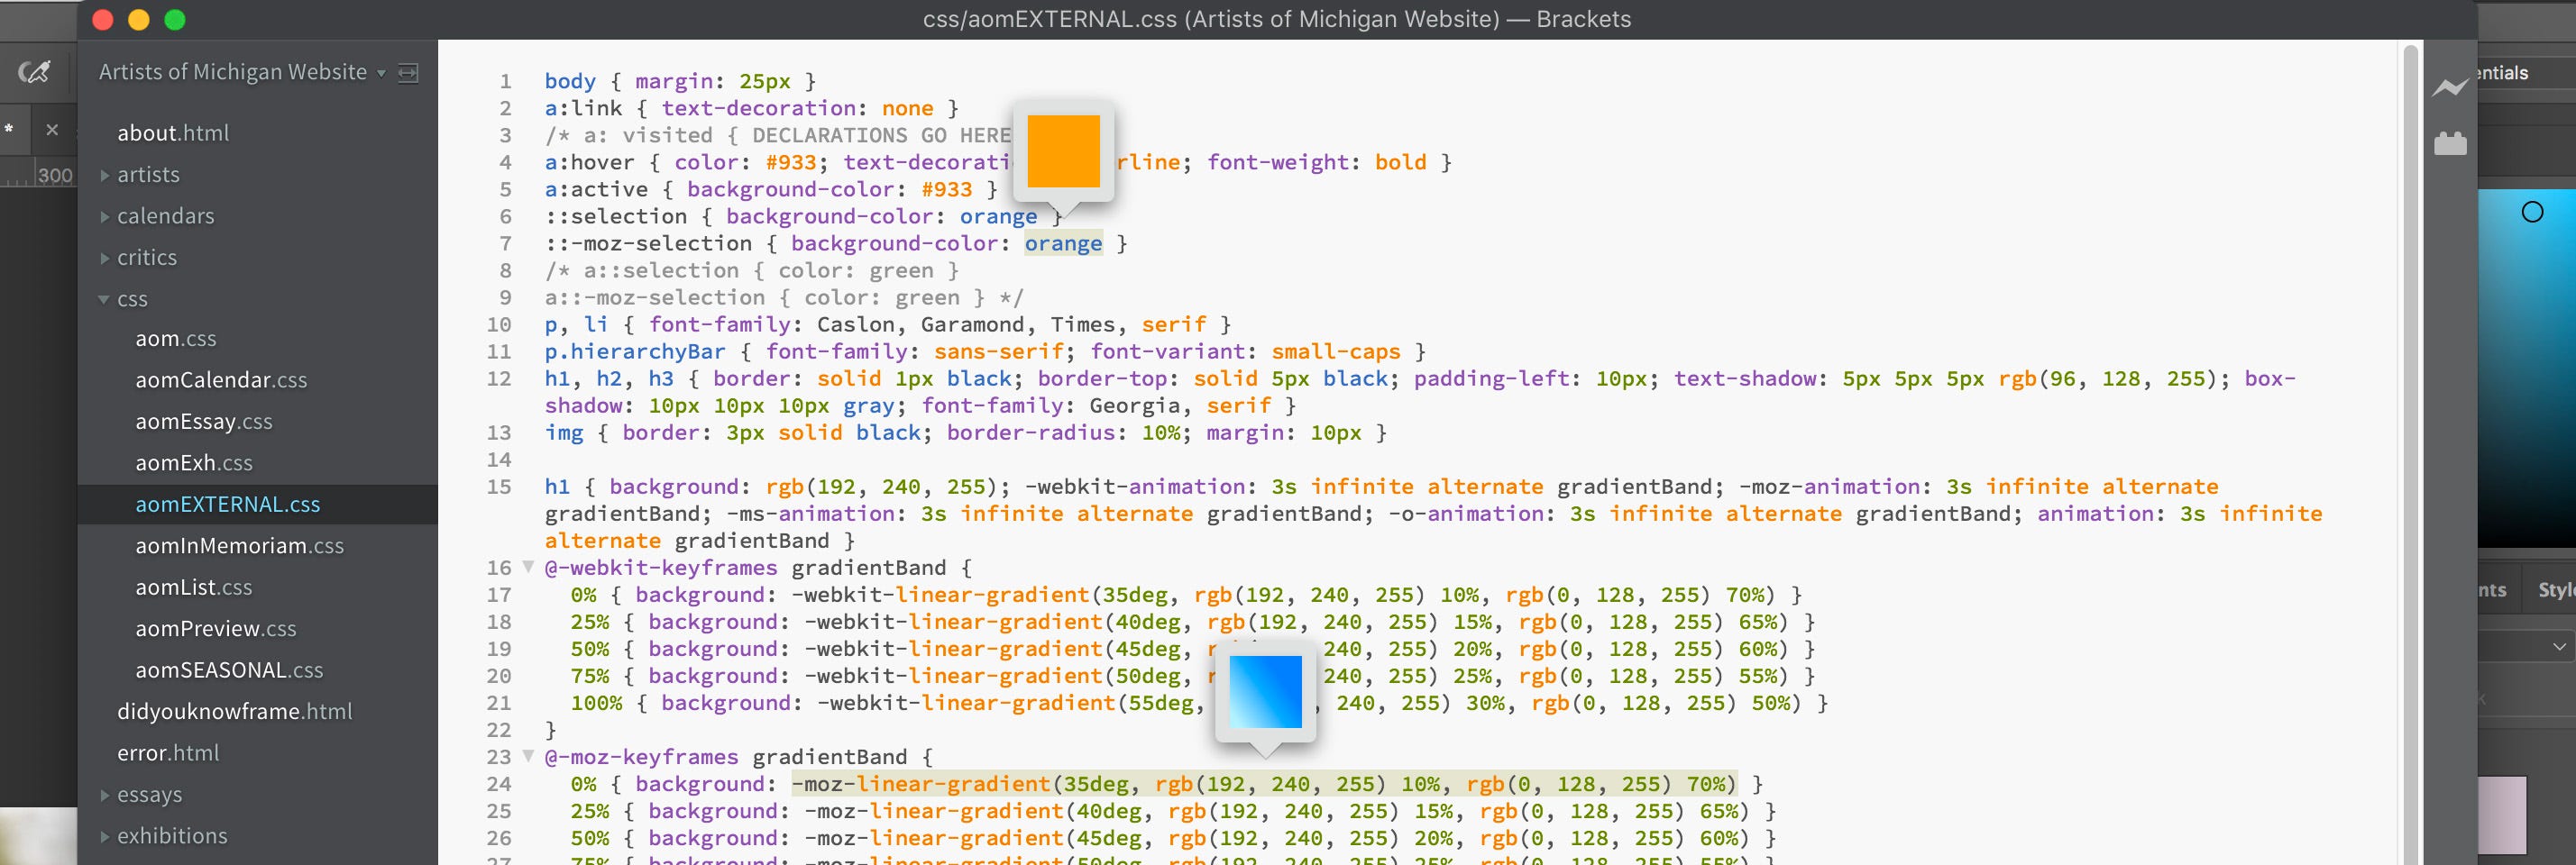Click color picker circle in background window
Viewport: 2576px width, 865px height.
pos(2532,212)
